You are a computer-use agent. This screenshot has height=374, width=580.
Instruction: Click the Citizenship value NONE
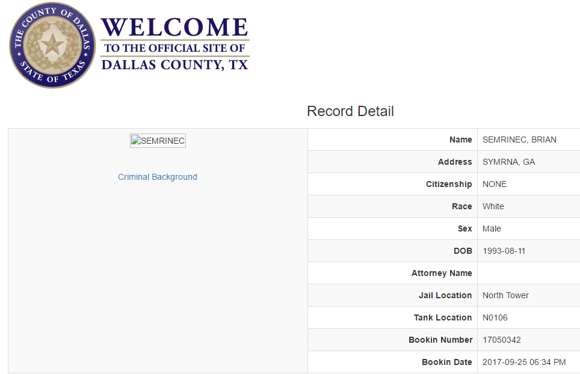pos(495,184)
